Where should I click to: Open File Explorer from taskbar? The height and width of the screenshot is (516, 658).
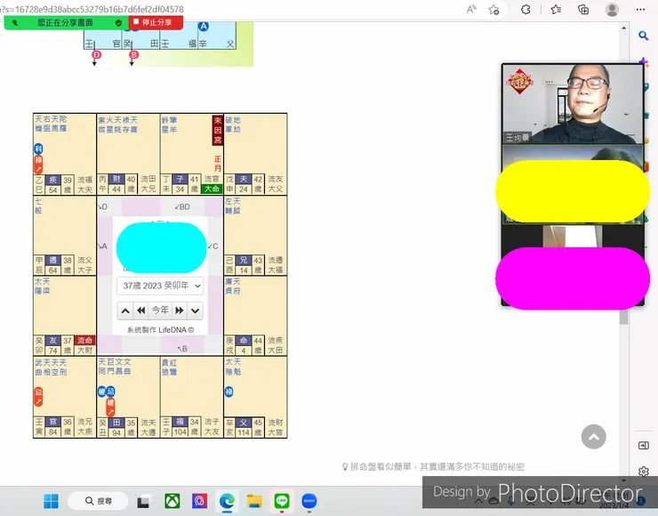click(254, 501)
